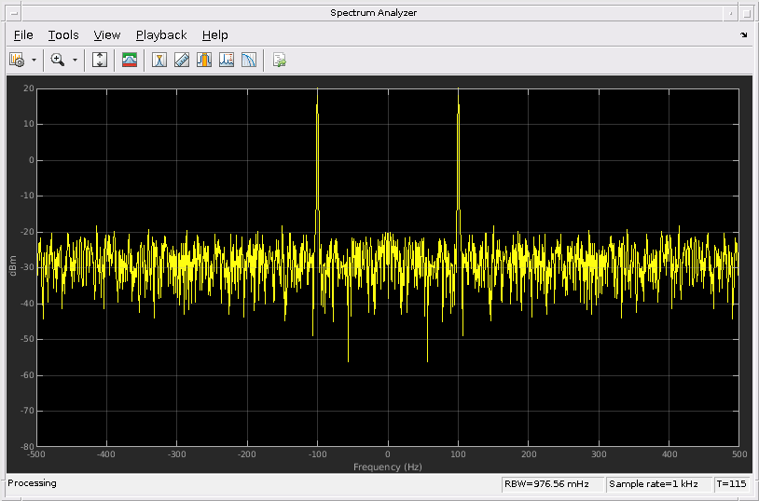Toggle the Cursor Measurements panel

159,60
